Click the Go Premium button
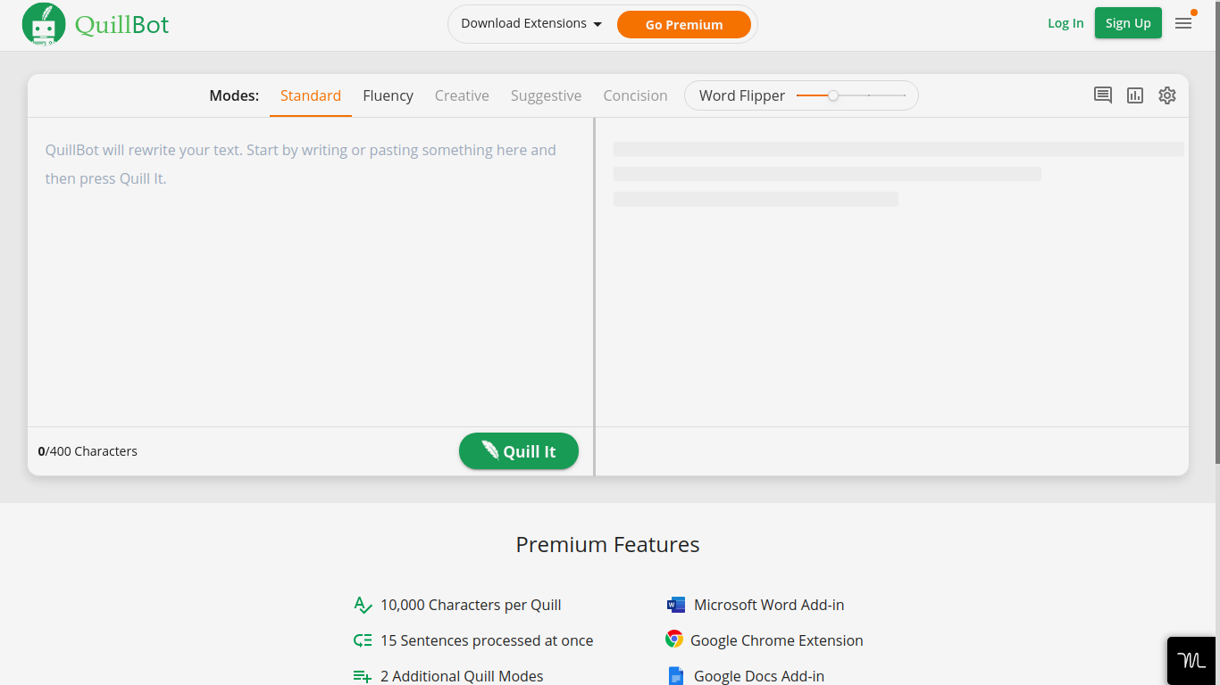Viewport: 1220px width, 685px height. click(x=684, y=25)
